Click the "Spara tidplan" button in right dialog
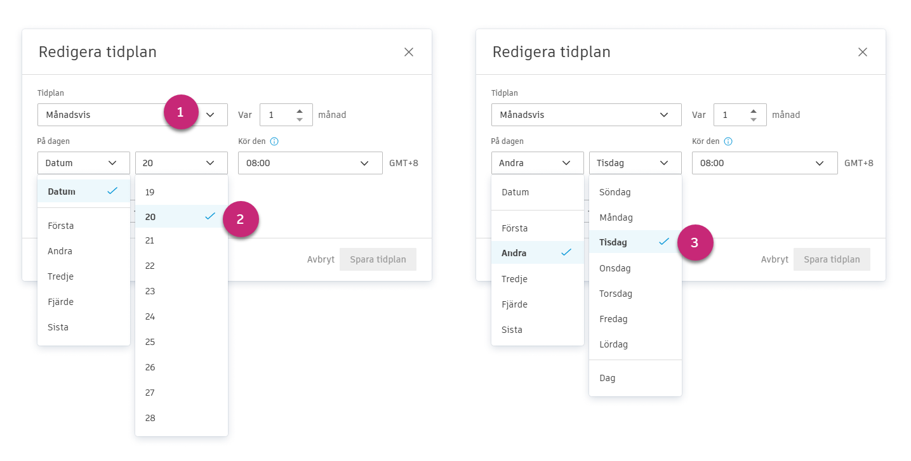This screenshot has width=911, height=461. pos(832,259)
